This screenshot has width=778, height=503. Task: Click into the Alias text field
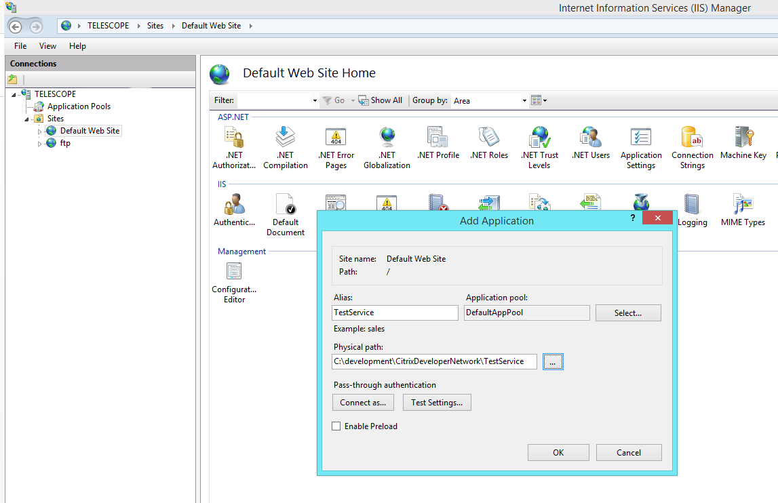pos(395,313)
